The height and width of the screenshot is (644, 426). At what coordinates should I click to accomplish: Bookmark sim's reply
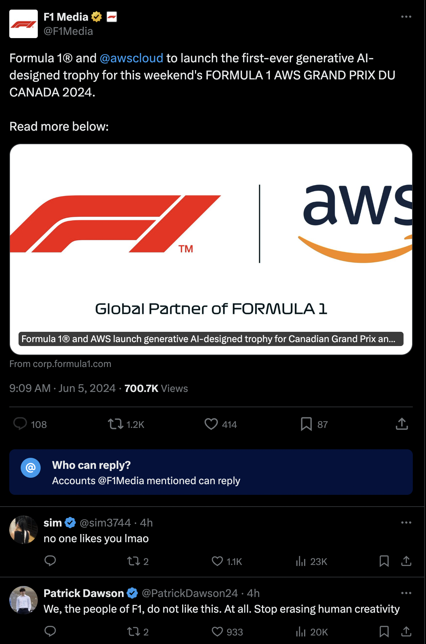(x=384, y=561)
